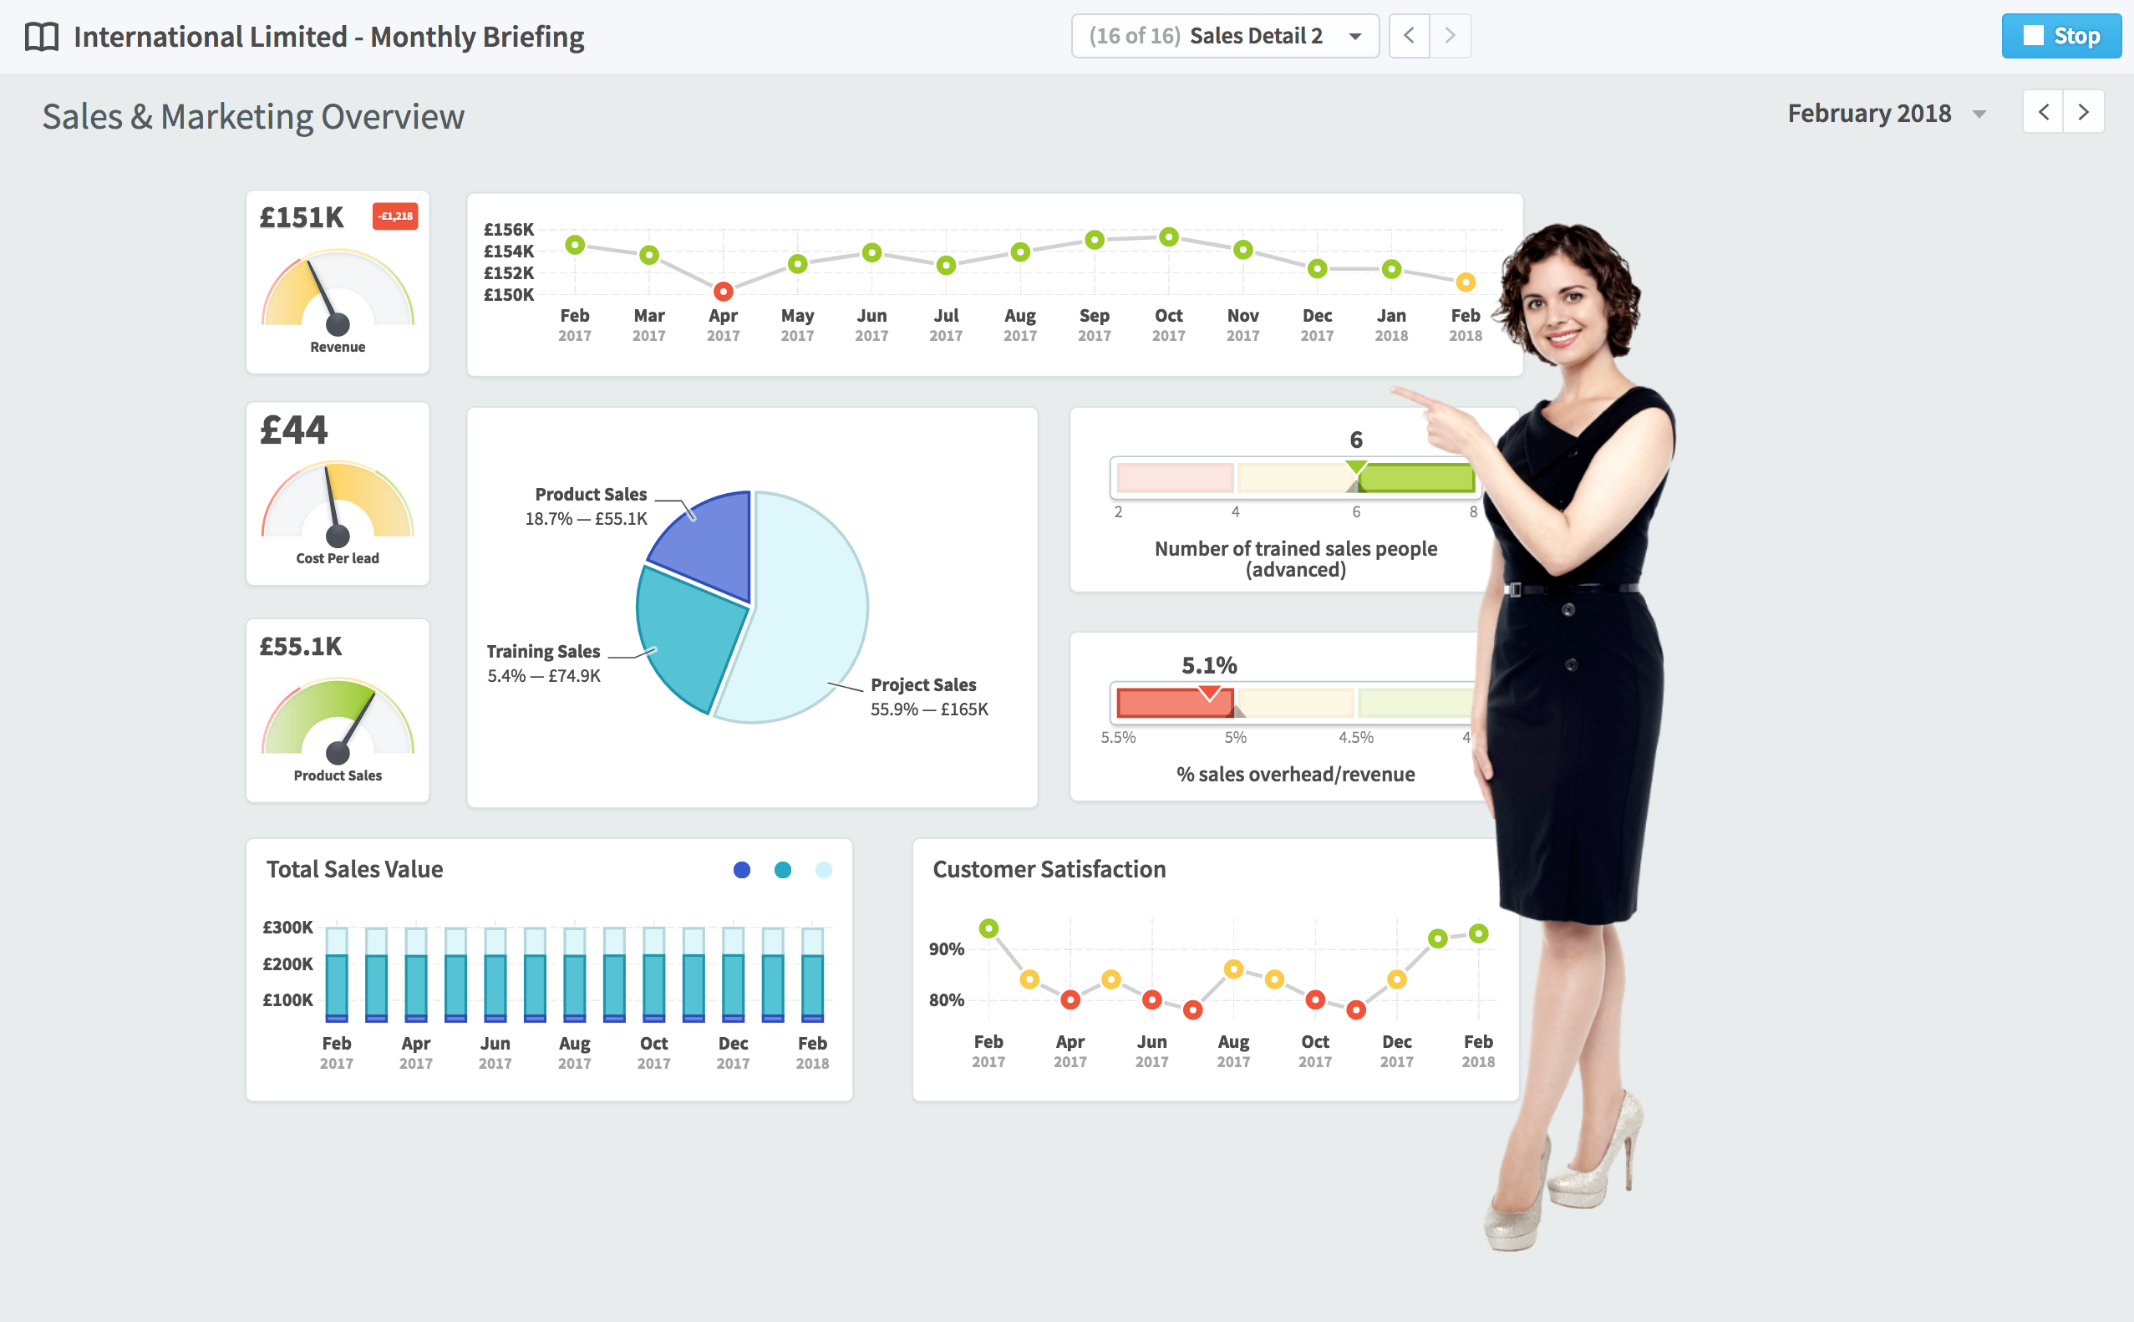Go to previous briefing page arrow
Image resolution: width=2134 pixels, height=1322 pixels.
click(x=1409, y=37)
